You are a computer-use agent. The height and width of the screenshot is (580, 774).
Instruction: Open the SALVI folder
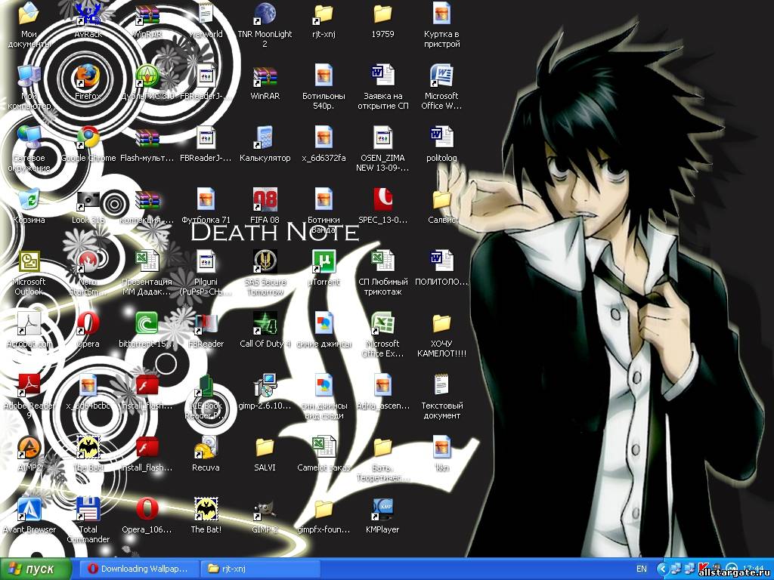[265, 447]
